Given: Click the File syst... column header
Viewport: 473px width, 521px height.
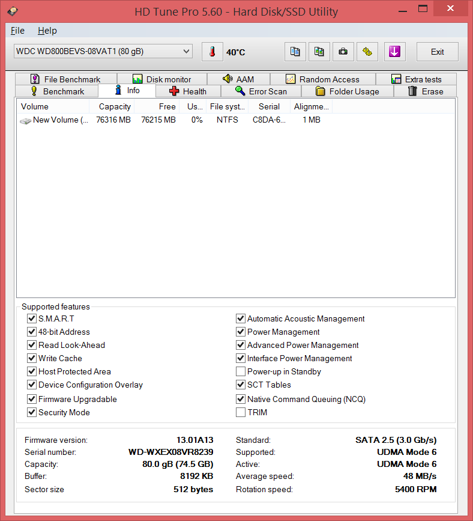Looking at the screenshot, I should (227, 106).
